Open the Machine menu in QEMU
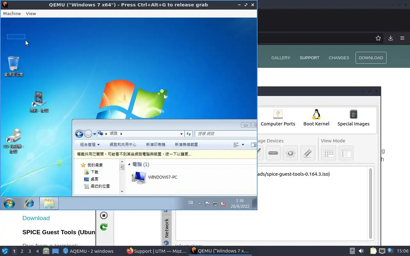 tap(12, 13)
